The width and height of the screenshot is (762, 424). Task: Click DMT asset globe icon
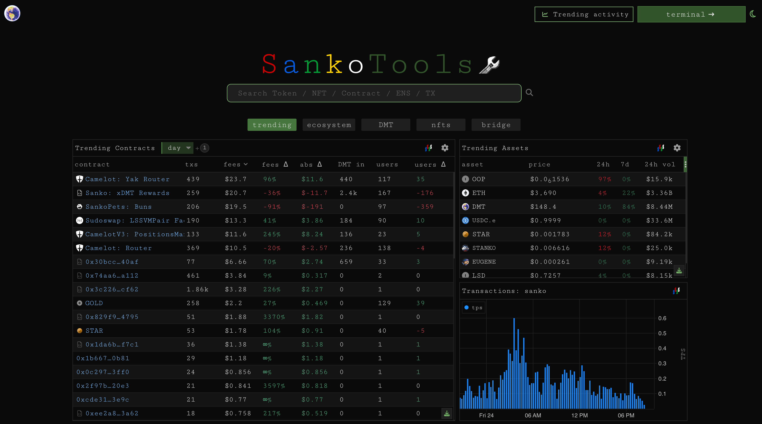pyautogui.click(x=465, y=207)
